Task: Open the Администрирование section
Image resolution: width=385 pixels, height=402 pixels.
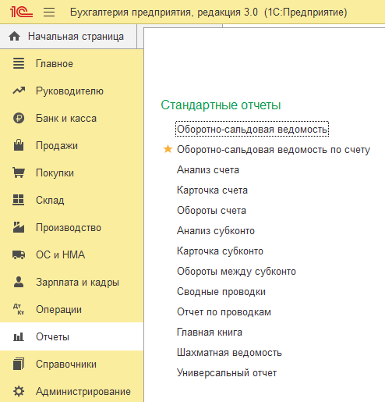Action: (x=72, y=391)
